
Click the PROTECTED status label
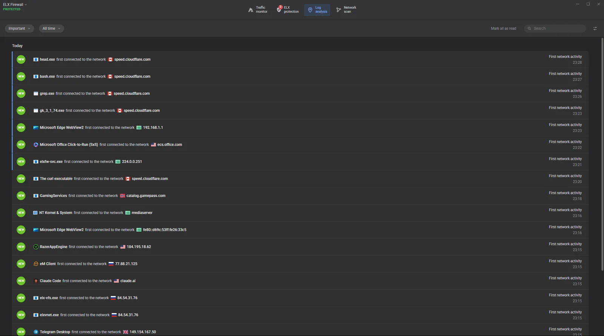(12, 9)
